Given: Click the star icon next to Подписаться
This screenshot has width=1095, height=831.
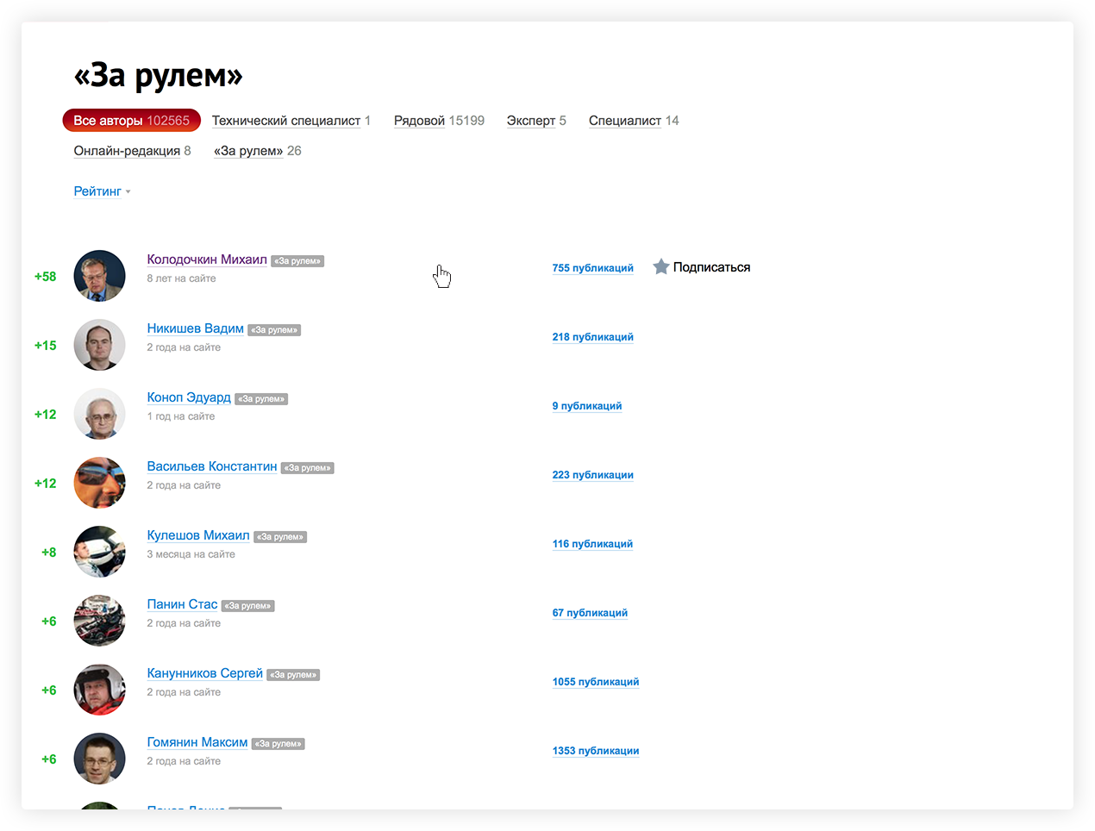Looking at the screenshot, I should (660, 267).
